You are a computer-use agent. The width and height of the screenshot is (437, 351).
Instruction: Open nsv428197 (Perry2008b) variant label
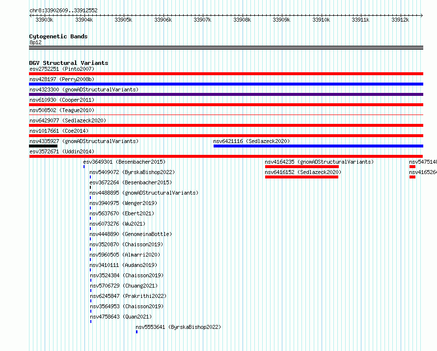[x=62, y=79]
